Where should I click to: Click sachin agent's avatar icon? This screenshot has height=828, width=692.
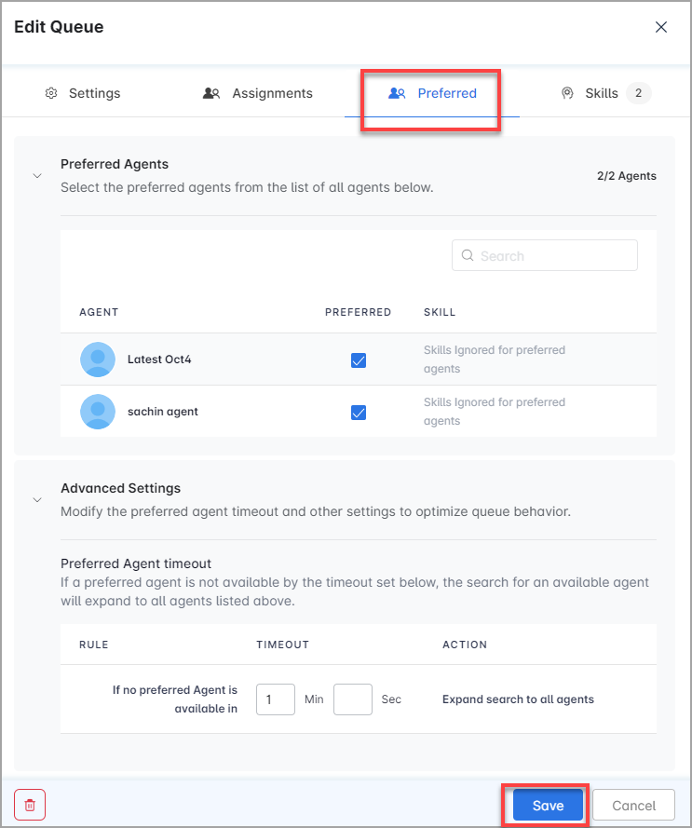click(x=97, y=412)
